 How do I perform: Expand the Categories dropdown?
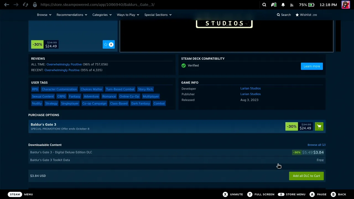[x=102, y=15]
